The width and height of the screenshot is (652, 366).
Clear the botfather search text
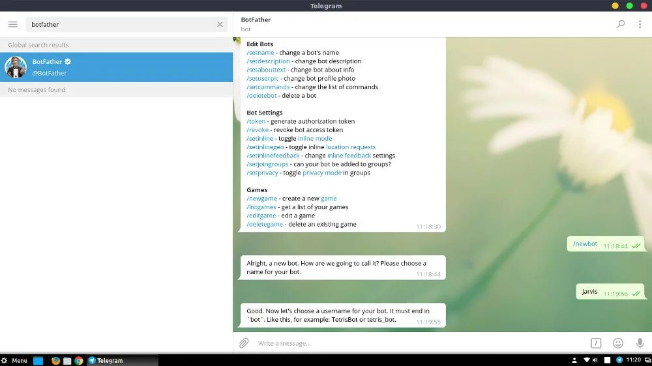tap(220, 25)
